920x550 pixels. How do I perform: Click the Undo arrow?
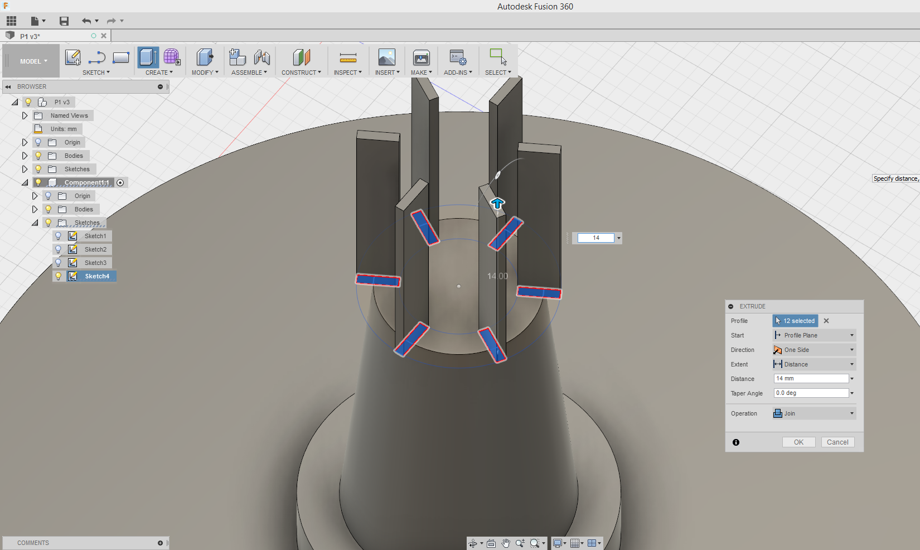pos(86,21)
